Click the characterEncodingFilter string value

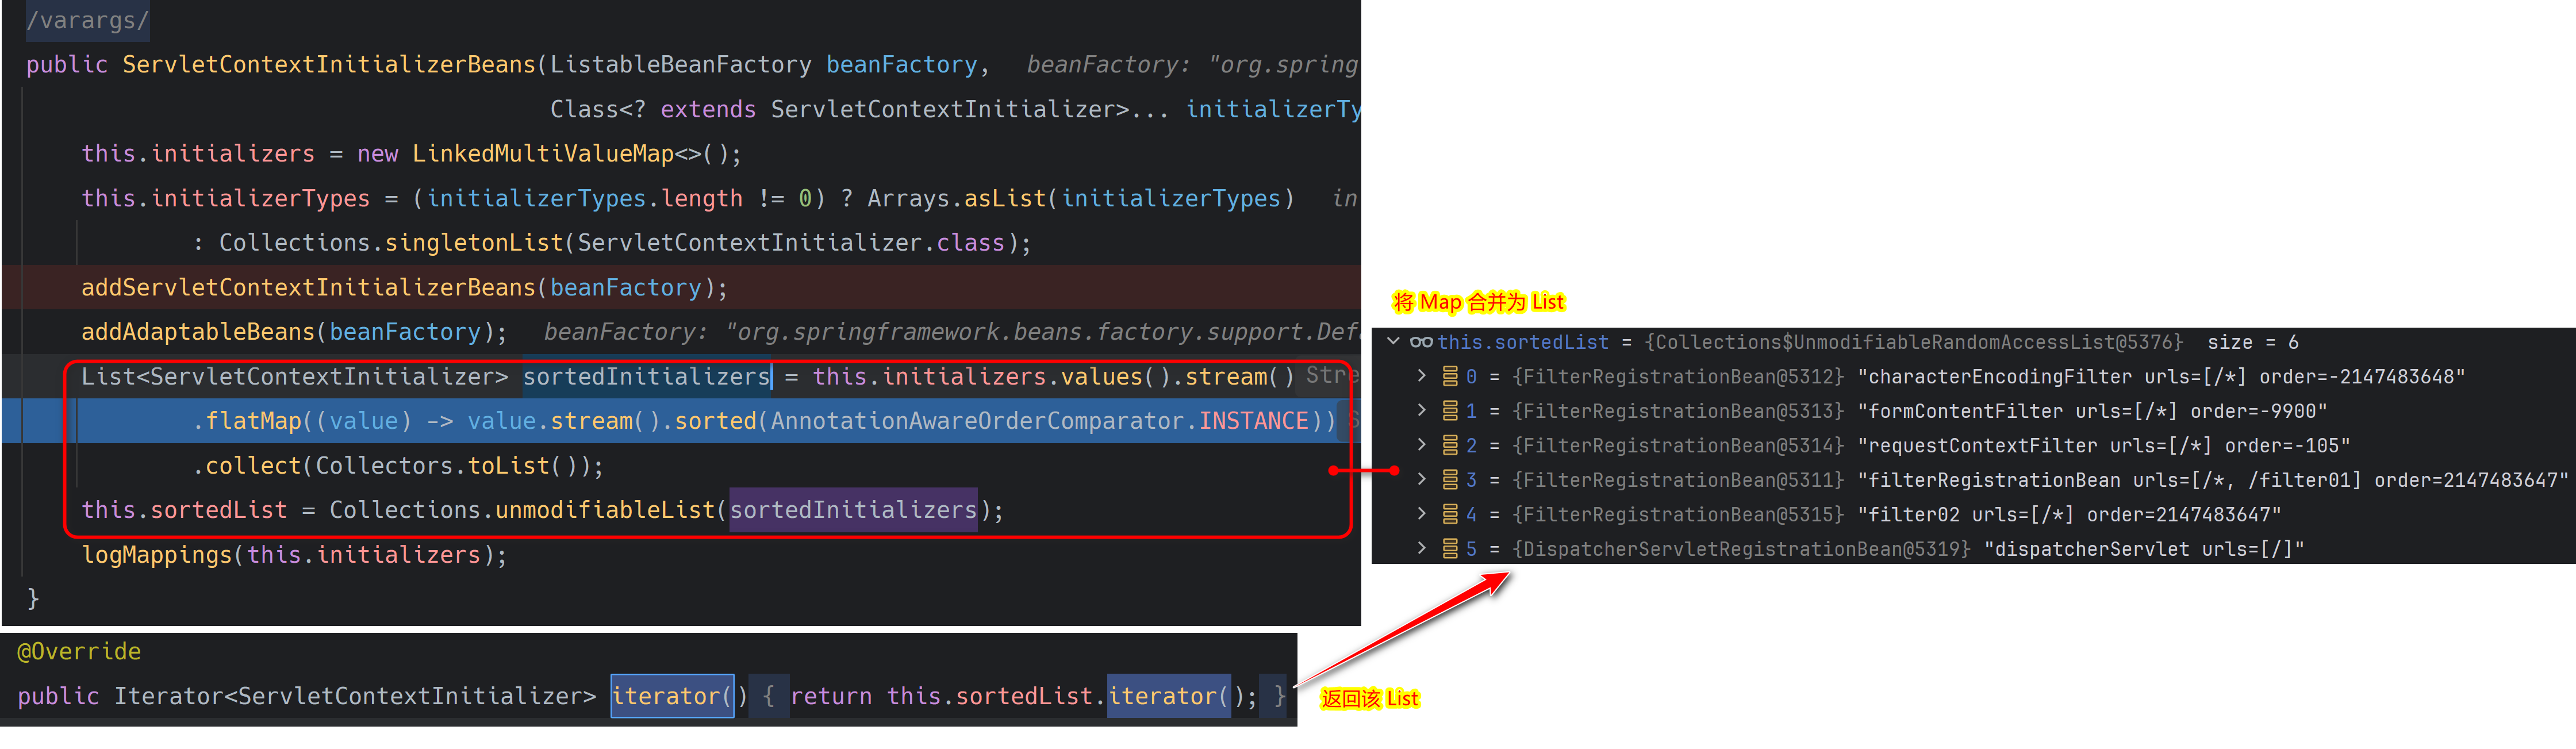pyautogui.click(x=2161, y=377)
